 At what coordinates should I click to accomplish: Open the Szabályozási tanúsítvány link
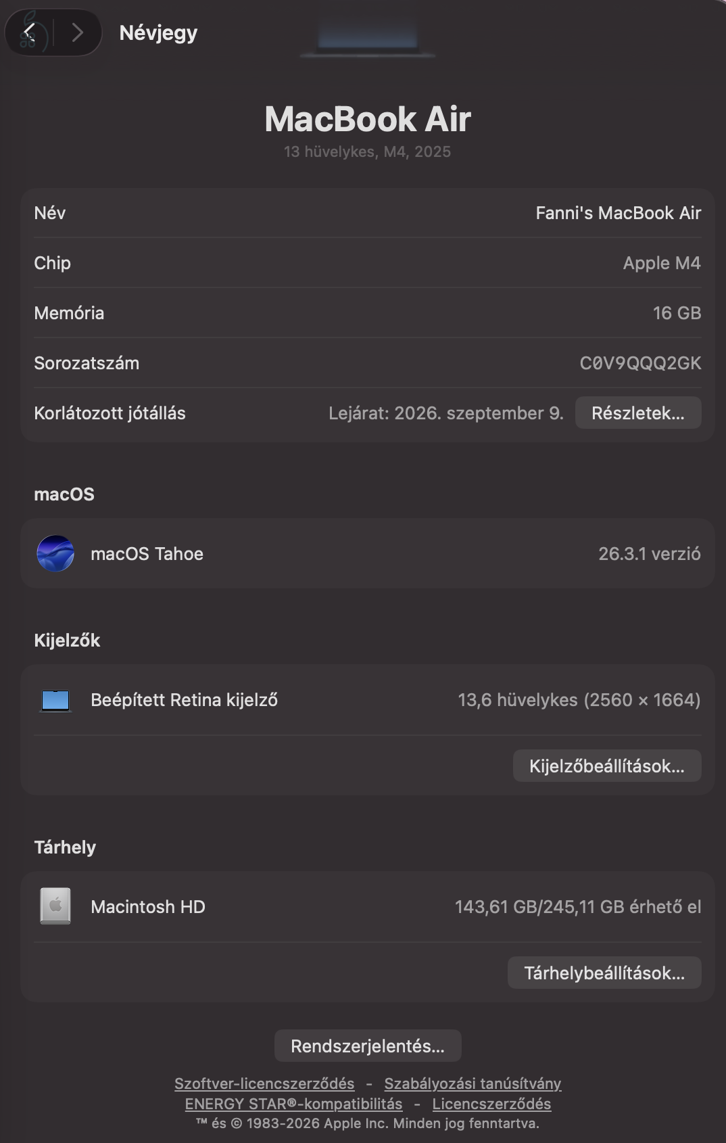(473, 1083)
